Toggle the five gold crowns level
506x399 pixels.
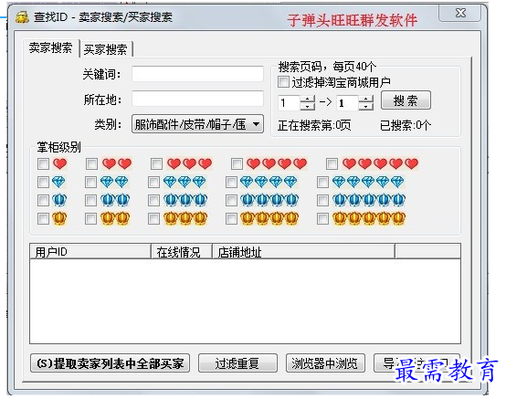[x=322, y=219]
